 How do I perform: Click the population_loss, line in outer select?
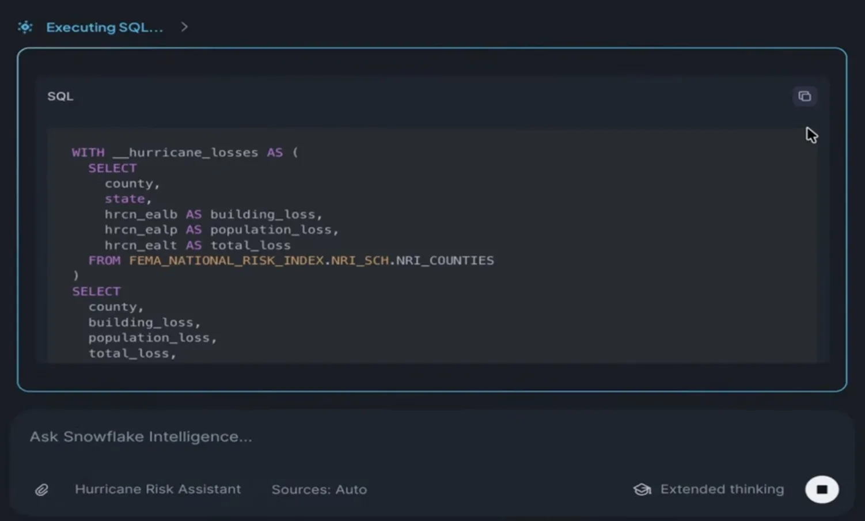153,338
